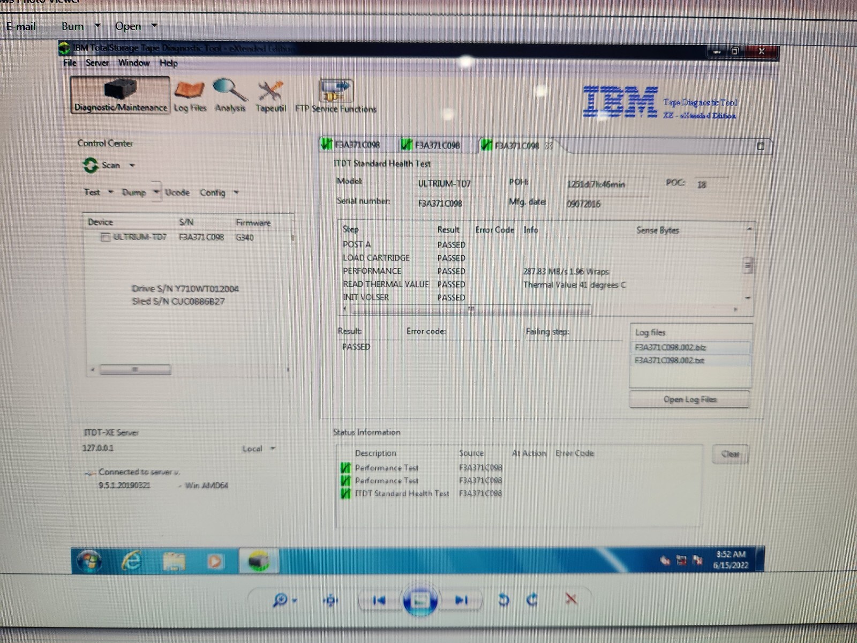Open the Help menu
Viewport: 857px width, 643px height.
click(168, 63)
